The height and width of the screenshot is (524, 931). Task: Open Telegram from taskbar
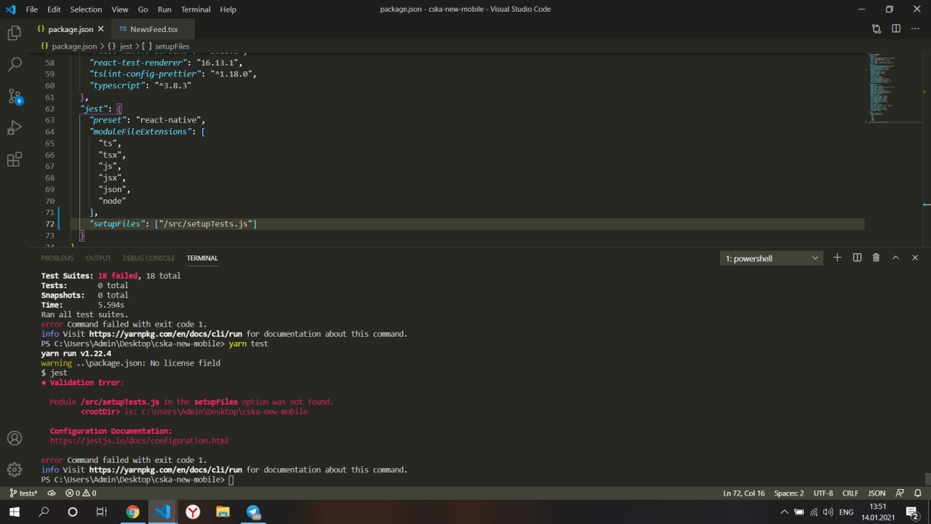[253, 512]
